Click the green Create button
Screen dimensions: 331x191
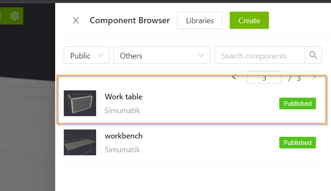249,21
